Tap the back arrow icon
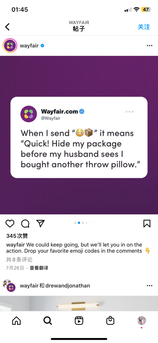Viewport: 158px width, 343px height. click(x=7, y=27)
